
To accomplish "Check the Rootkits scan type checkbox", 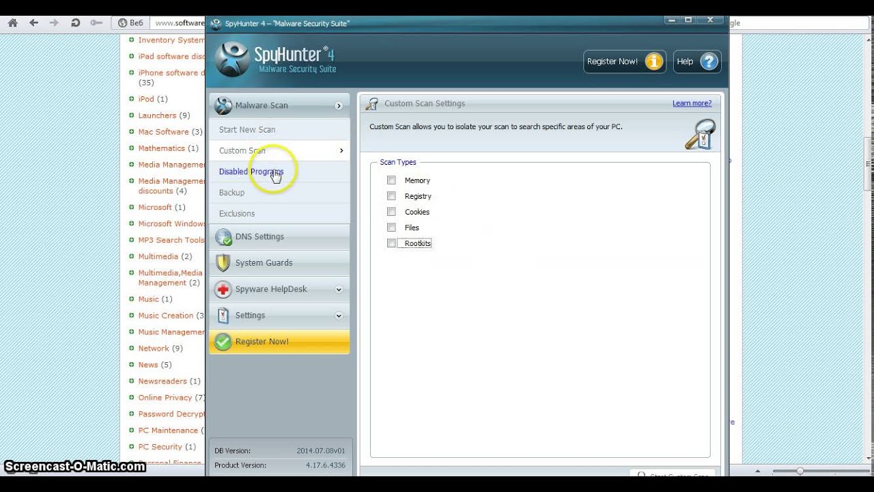I will 391,243.
